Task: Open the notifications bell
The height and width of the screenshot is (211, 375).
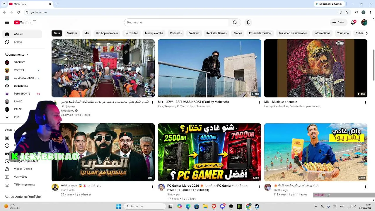Action: click(x=353, y=23)
